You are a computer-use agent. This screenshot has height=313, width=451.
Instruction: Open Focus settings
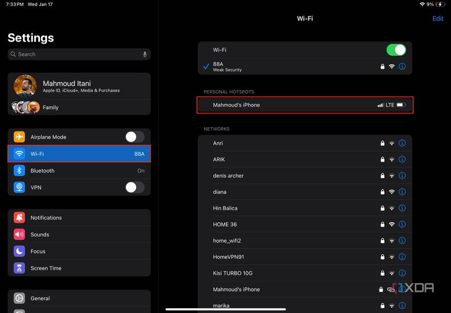79,251
